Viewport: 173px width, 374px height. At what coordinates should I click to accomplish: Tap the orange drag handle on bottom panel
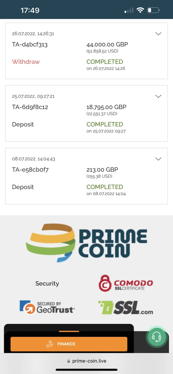(69, 331)
